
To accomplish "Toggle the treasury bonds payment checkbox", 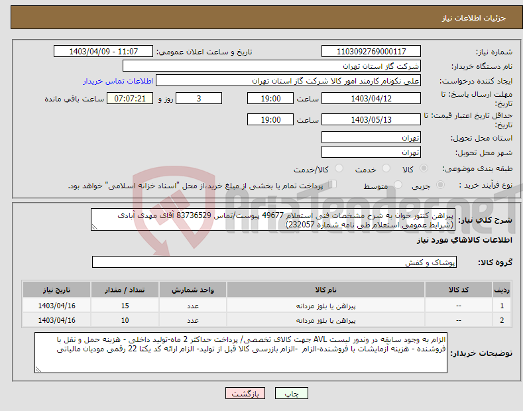I will pyautogui.click(x=333, y=184).
